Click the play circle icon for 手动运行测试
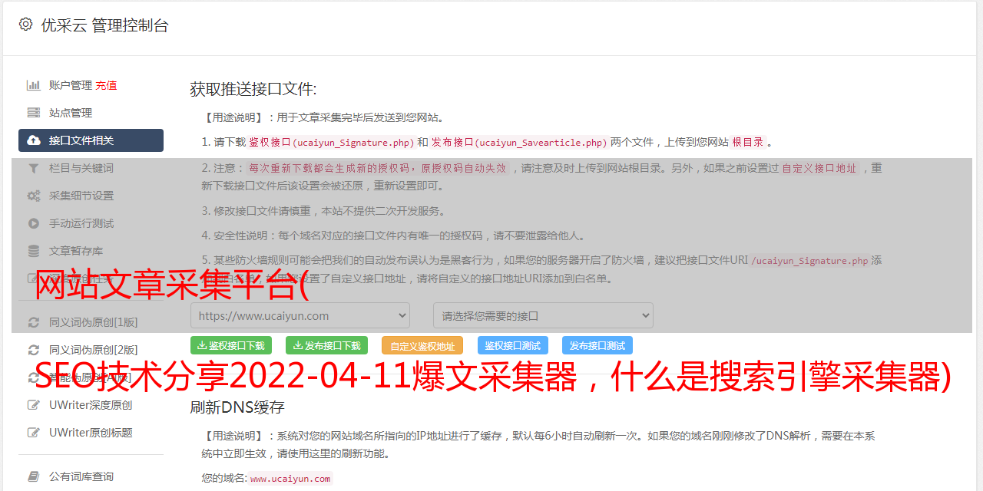This screenshot has width=983, height=491. coord(34,223)
